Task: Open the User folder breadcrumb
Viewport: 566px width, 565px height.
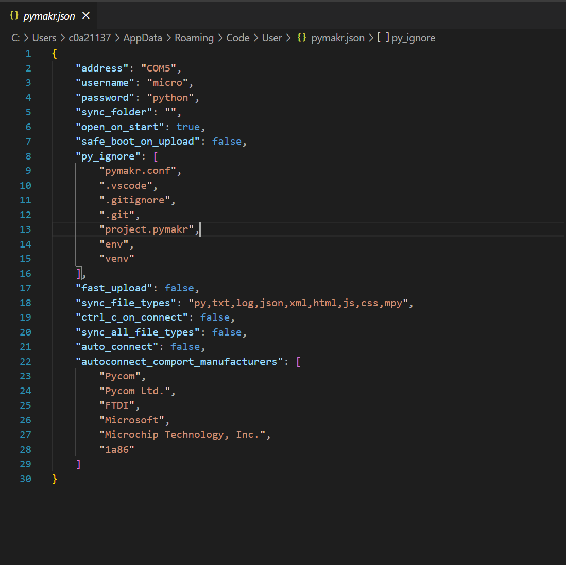Action: point(272,38)
